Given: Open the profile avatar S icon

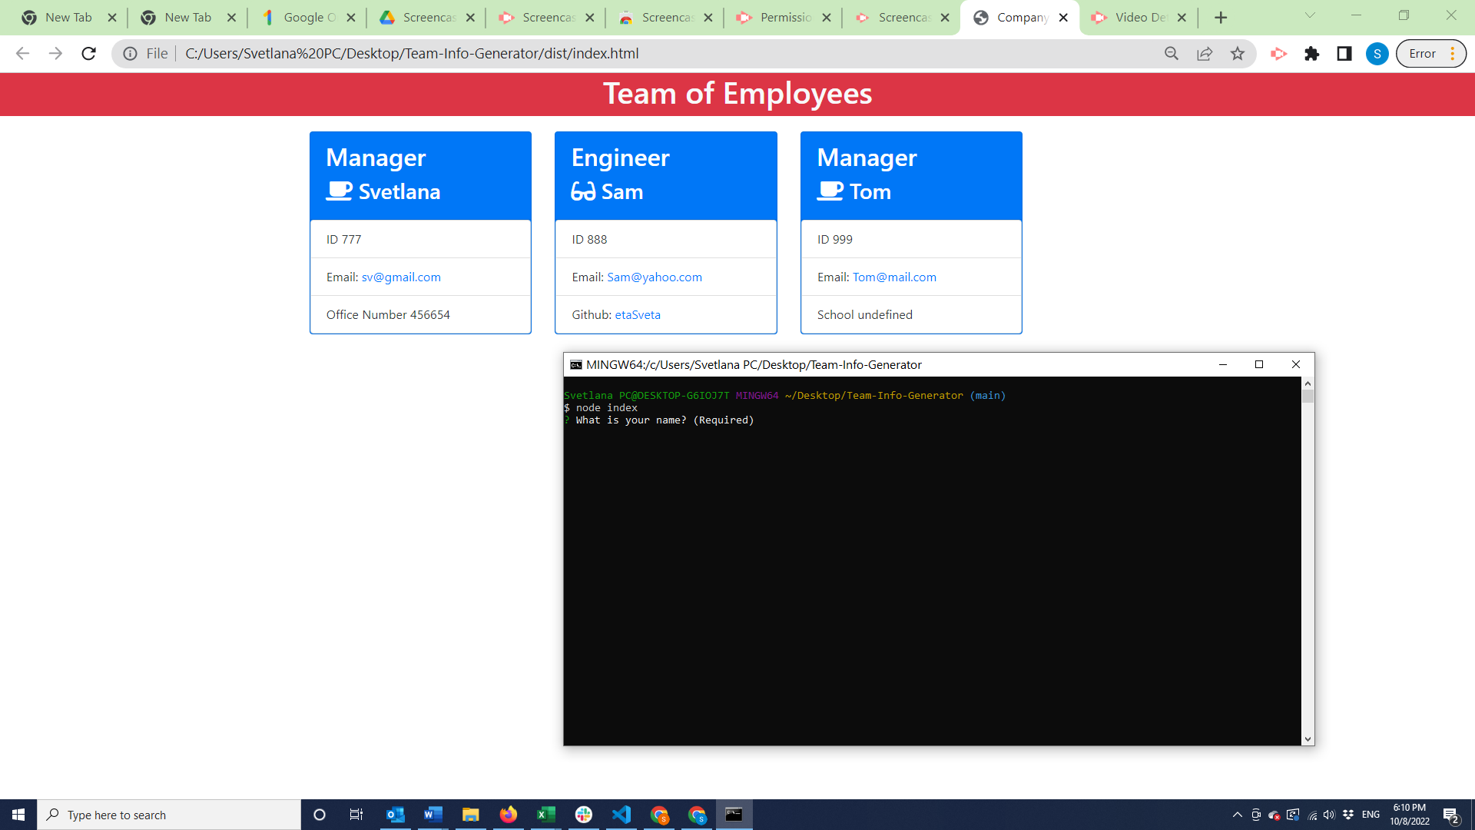Looking at the screenshot, I should tap(1378, 54).
